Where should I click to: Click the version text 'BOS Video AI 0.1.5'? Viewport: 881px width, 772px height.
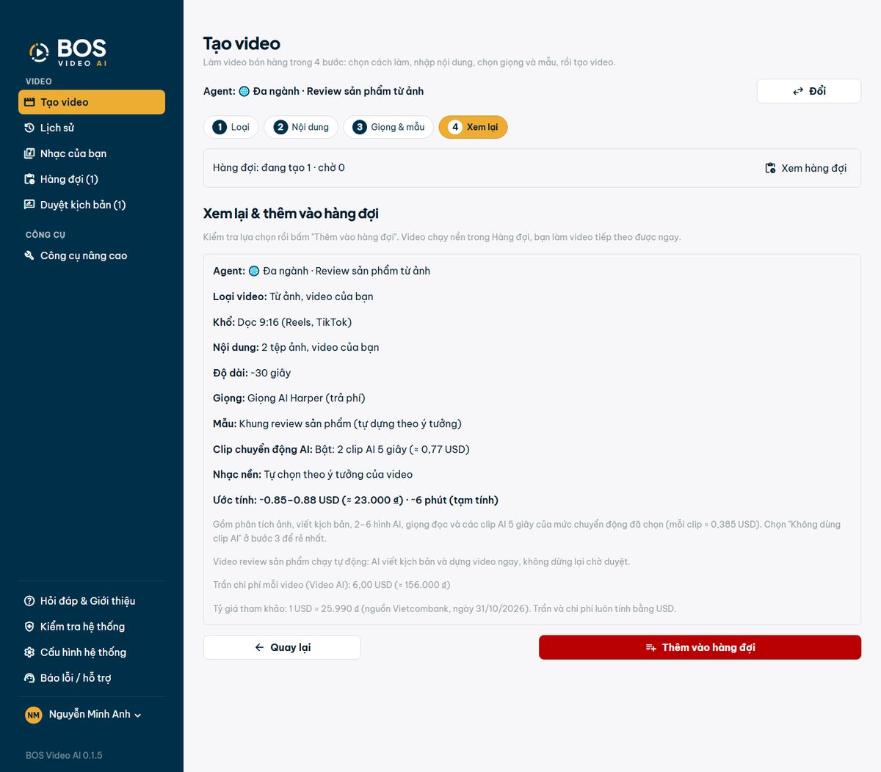(64, 755)
